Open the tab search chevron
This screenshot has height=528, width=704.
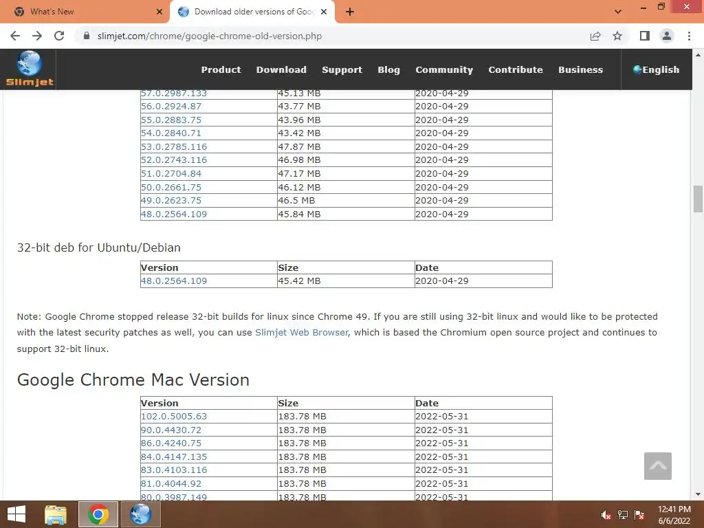coord(618,12)
